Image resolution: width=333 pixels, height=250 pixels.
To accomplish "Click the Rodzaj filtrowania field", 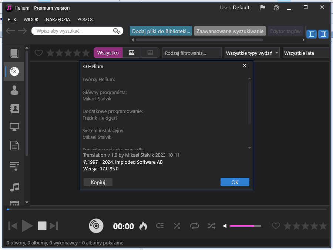I will coord(192,53).
